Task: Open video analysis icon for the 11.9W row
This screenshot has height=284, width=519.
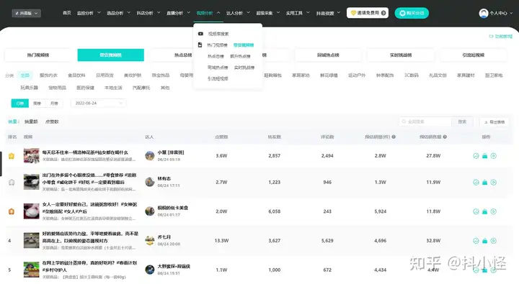Action: (476, 183)
